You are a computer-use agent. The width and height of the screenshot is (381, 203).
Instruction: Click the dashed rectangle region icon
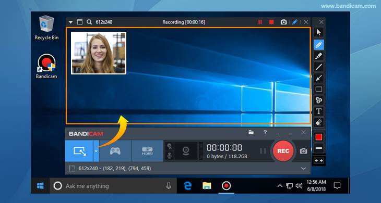pyautogui.click(x=72, y=168)
